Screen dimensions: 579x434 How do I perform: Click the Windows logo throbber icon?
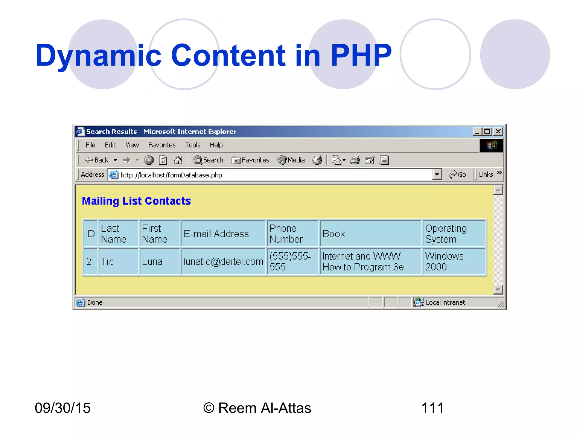click(x=491, y=146)
